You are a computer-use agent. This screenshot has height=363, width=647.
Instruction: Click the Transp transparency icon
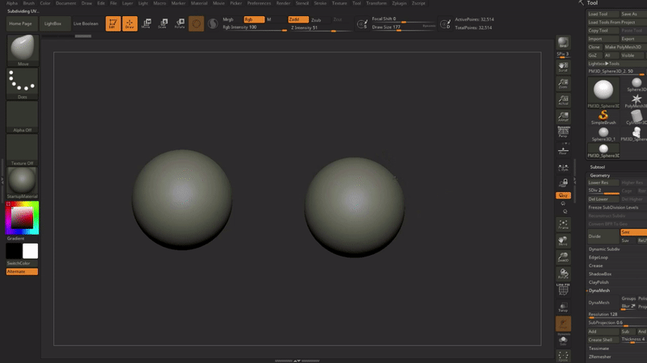tap(563, 307)
